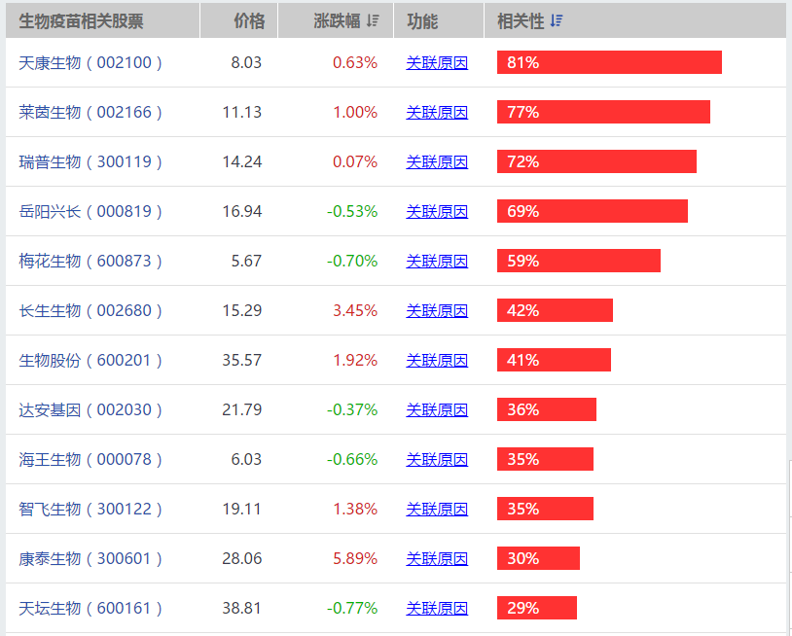Click 关联原因 link for 岳阳兴长
Image resolution: width=792 pixels, height=636 pixels.
437,211
